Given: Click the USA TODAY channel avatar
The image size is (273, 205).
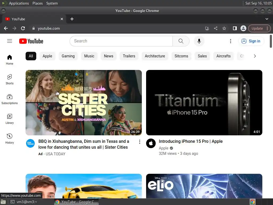Looking at the screenshot, I should [x=30, y=143].
